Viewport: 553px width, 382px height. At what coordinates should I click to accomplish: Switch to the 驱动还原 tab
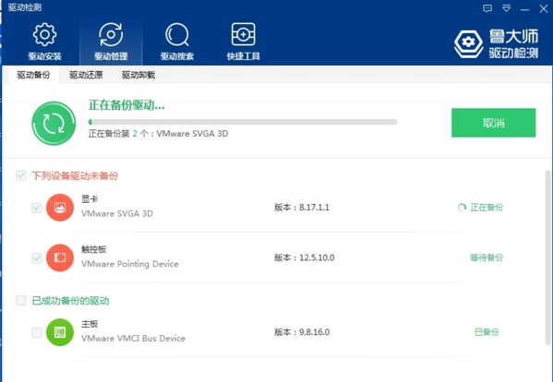[86, 75]
